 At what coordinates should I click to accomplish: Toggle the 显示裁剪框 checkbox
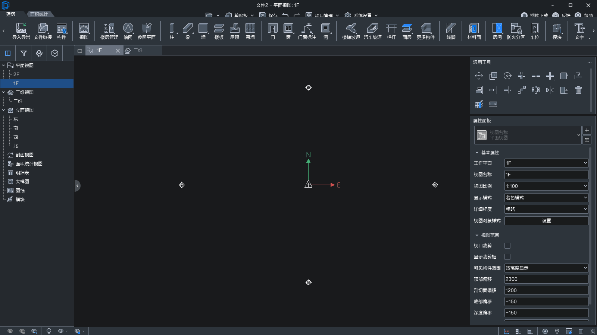(x=507, y=257)
